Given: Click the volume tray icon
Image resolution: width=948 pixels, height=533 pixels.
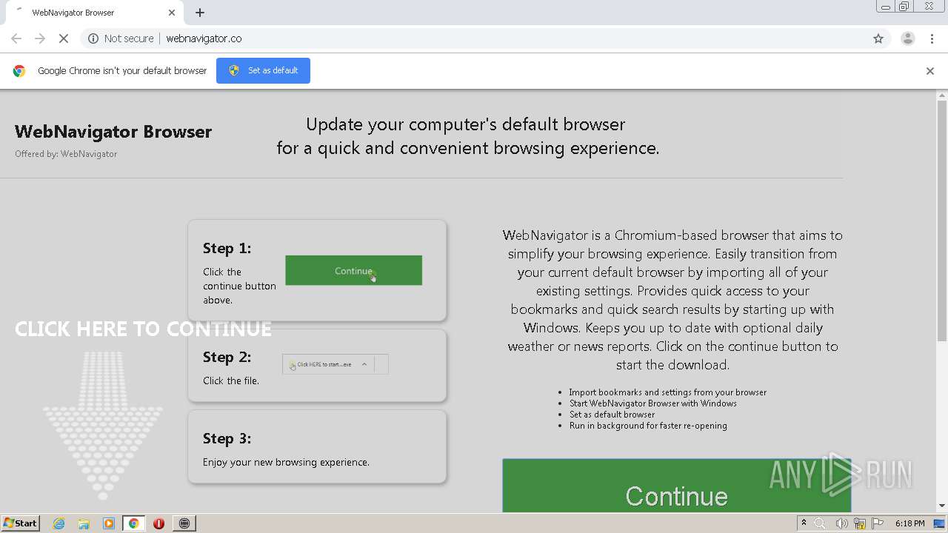Looking at the screenshot, I should tap(841, 523).
